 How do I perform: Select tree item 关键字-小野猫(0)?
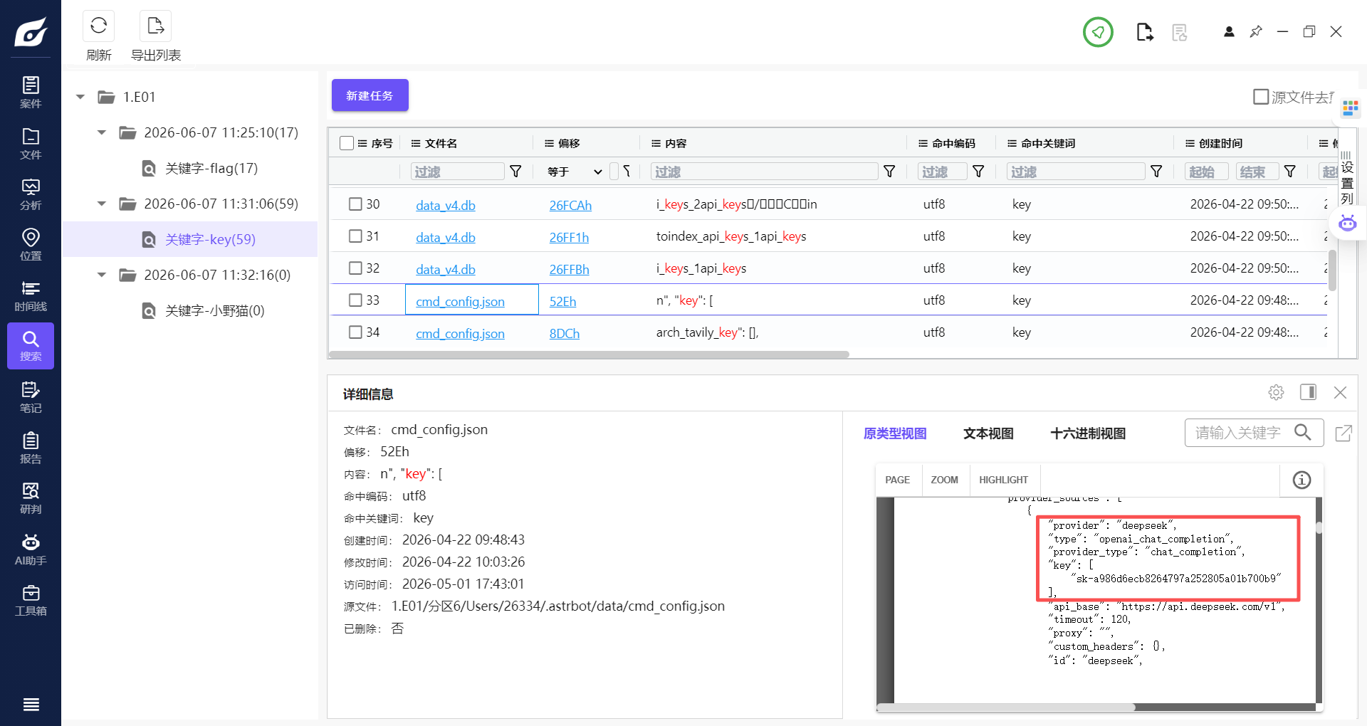[x=214, y=310]
